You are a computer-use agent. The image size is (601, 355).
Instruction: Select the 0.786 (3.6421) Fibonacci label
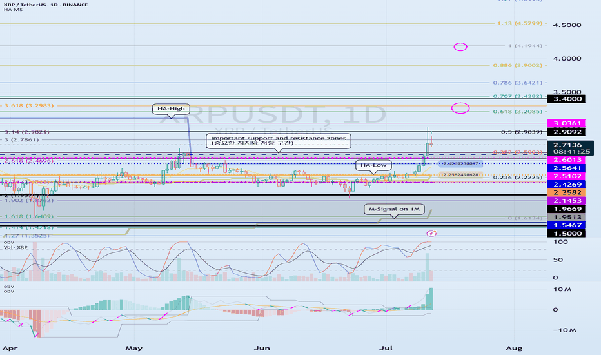(x=518, y=83)
